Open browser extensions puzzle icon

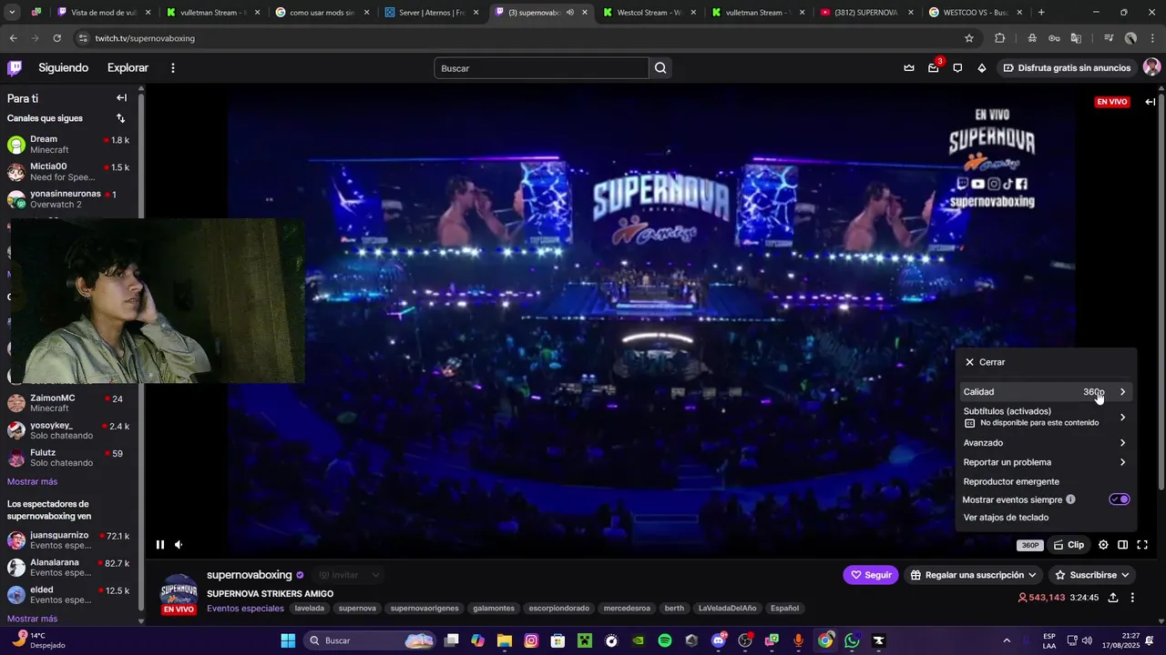pyautogui.click(x=1000, y=38)
